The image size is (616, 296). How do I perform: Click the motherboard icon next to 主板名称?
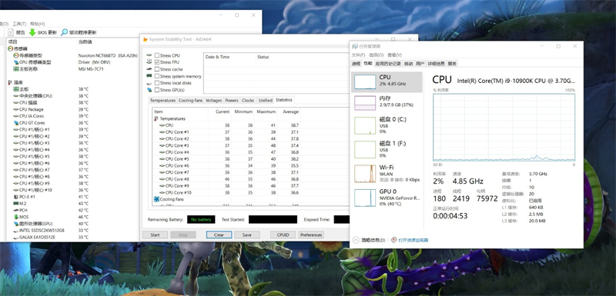point(15,69)
